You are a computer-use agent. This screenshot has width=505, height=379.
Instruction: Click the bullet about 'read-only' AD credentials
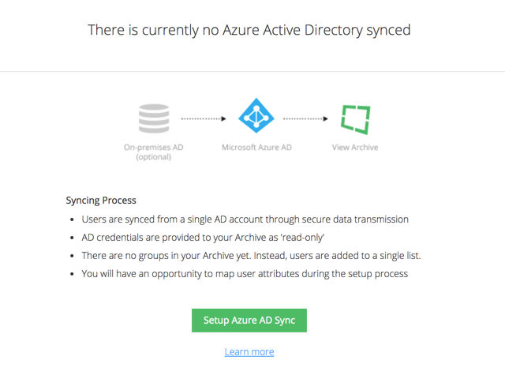(203, 238)
